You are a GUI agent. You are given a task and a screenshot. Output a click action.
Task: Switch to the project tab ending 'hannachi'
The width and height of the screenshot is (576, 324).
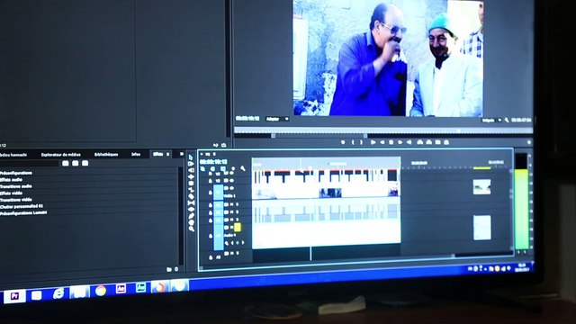tap(13, 155)
